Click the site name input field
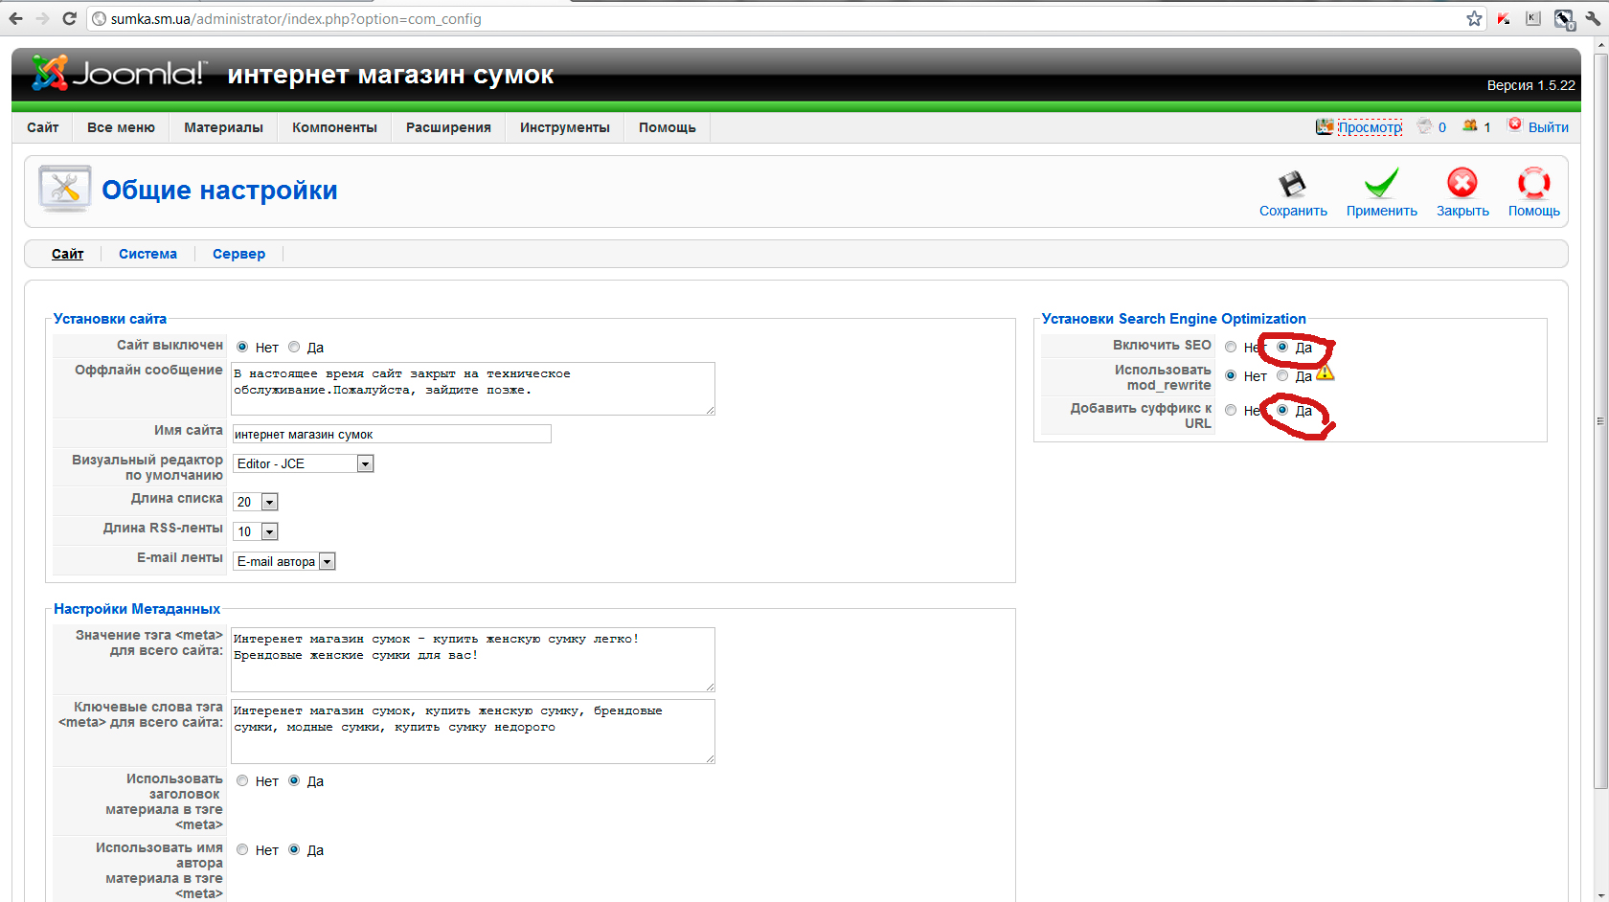This screenshot has height=902, width=1609. (392, 435)
